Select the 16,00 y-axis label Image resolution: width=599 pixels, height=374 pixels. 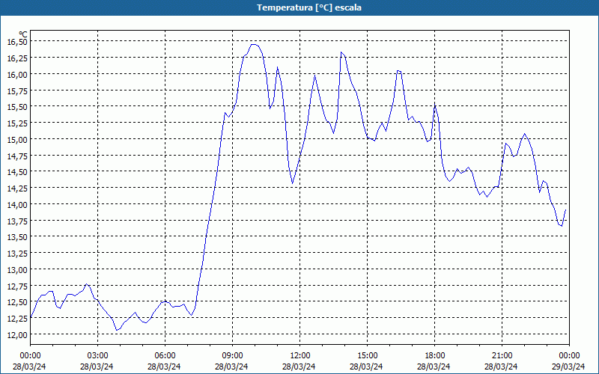17,74
